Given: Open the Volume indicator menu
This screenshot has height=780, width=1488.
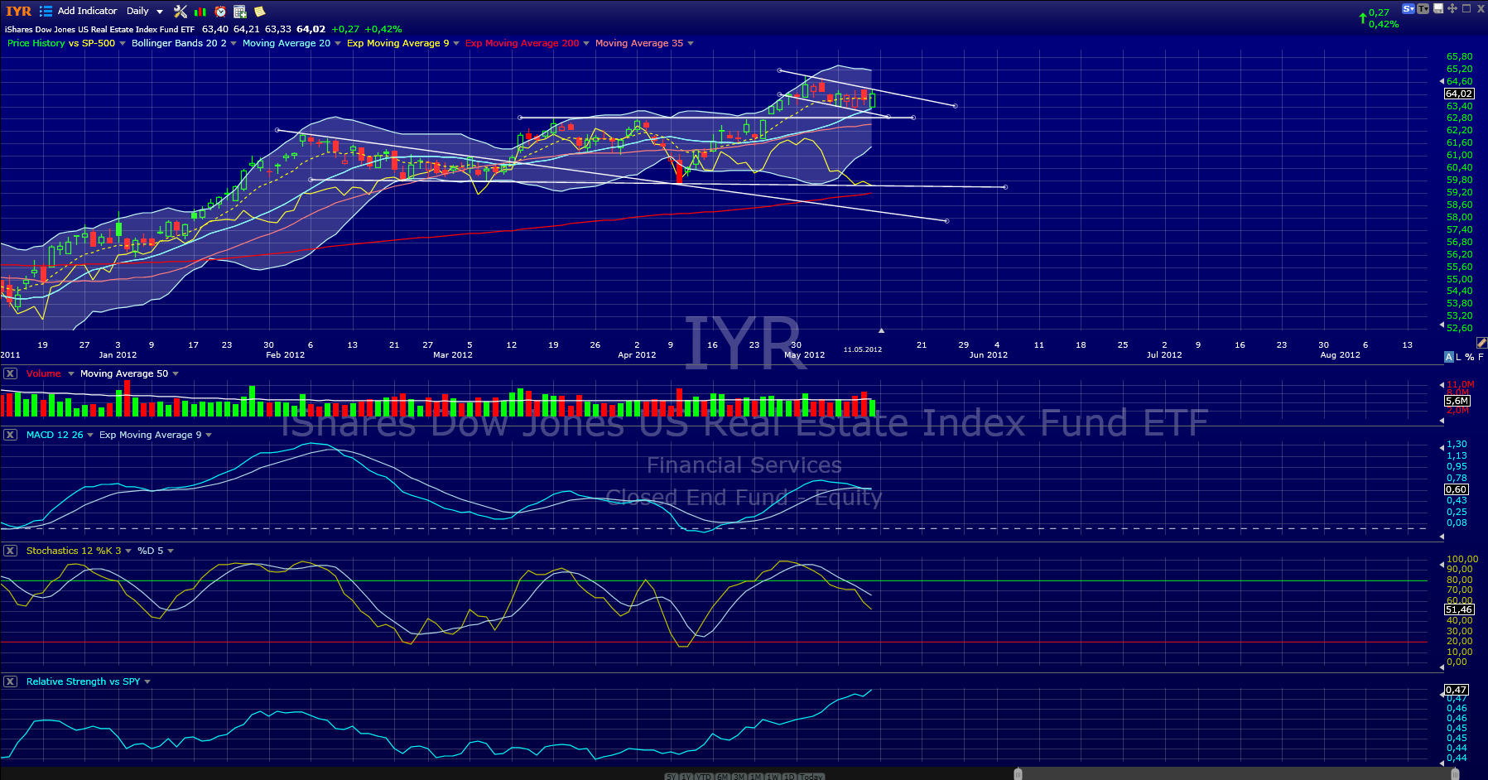Looking at the screenshot, I should tap(71, 373).
